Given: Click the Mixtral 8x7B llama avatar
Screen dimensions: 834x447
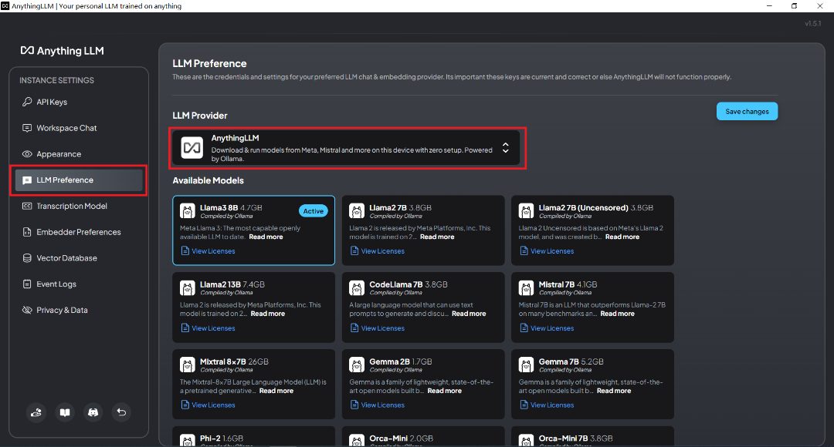Looking at the screenshot, I should (187, 365).
